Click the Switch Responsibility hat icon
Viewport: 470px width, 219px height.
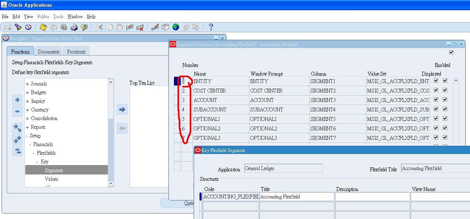tap(63, 27)
